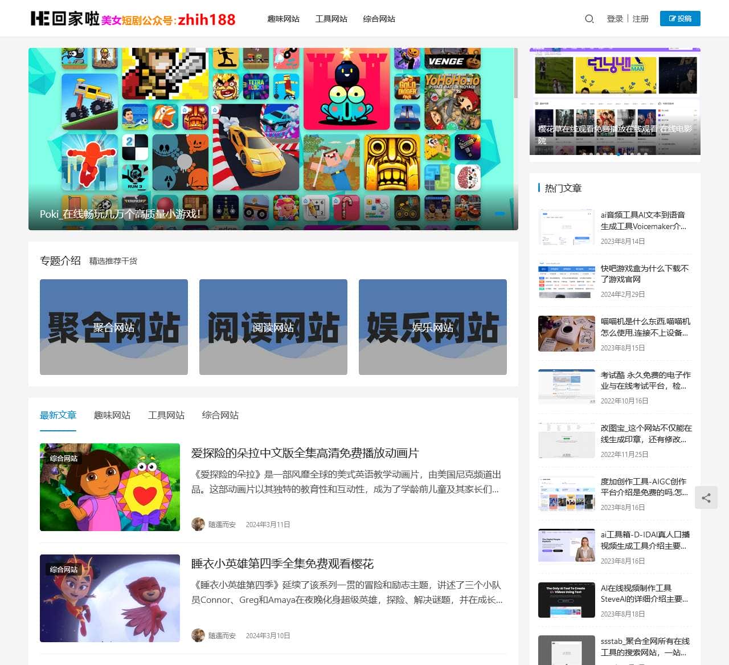Image resolution: width=729 pixels, height=665 pixels.
Task: Open 爱探险的朵拉中文版 article title
Action: pos(305,453)
